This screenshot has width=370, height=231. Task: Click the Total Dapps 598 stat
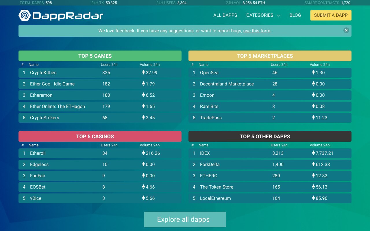(x=36, y=3)
